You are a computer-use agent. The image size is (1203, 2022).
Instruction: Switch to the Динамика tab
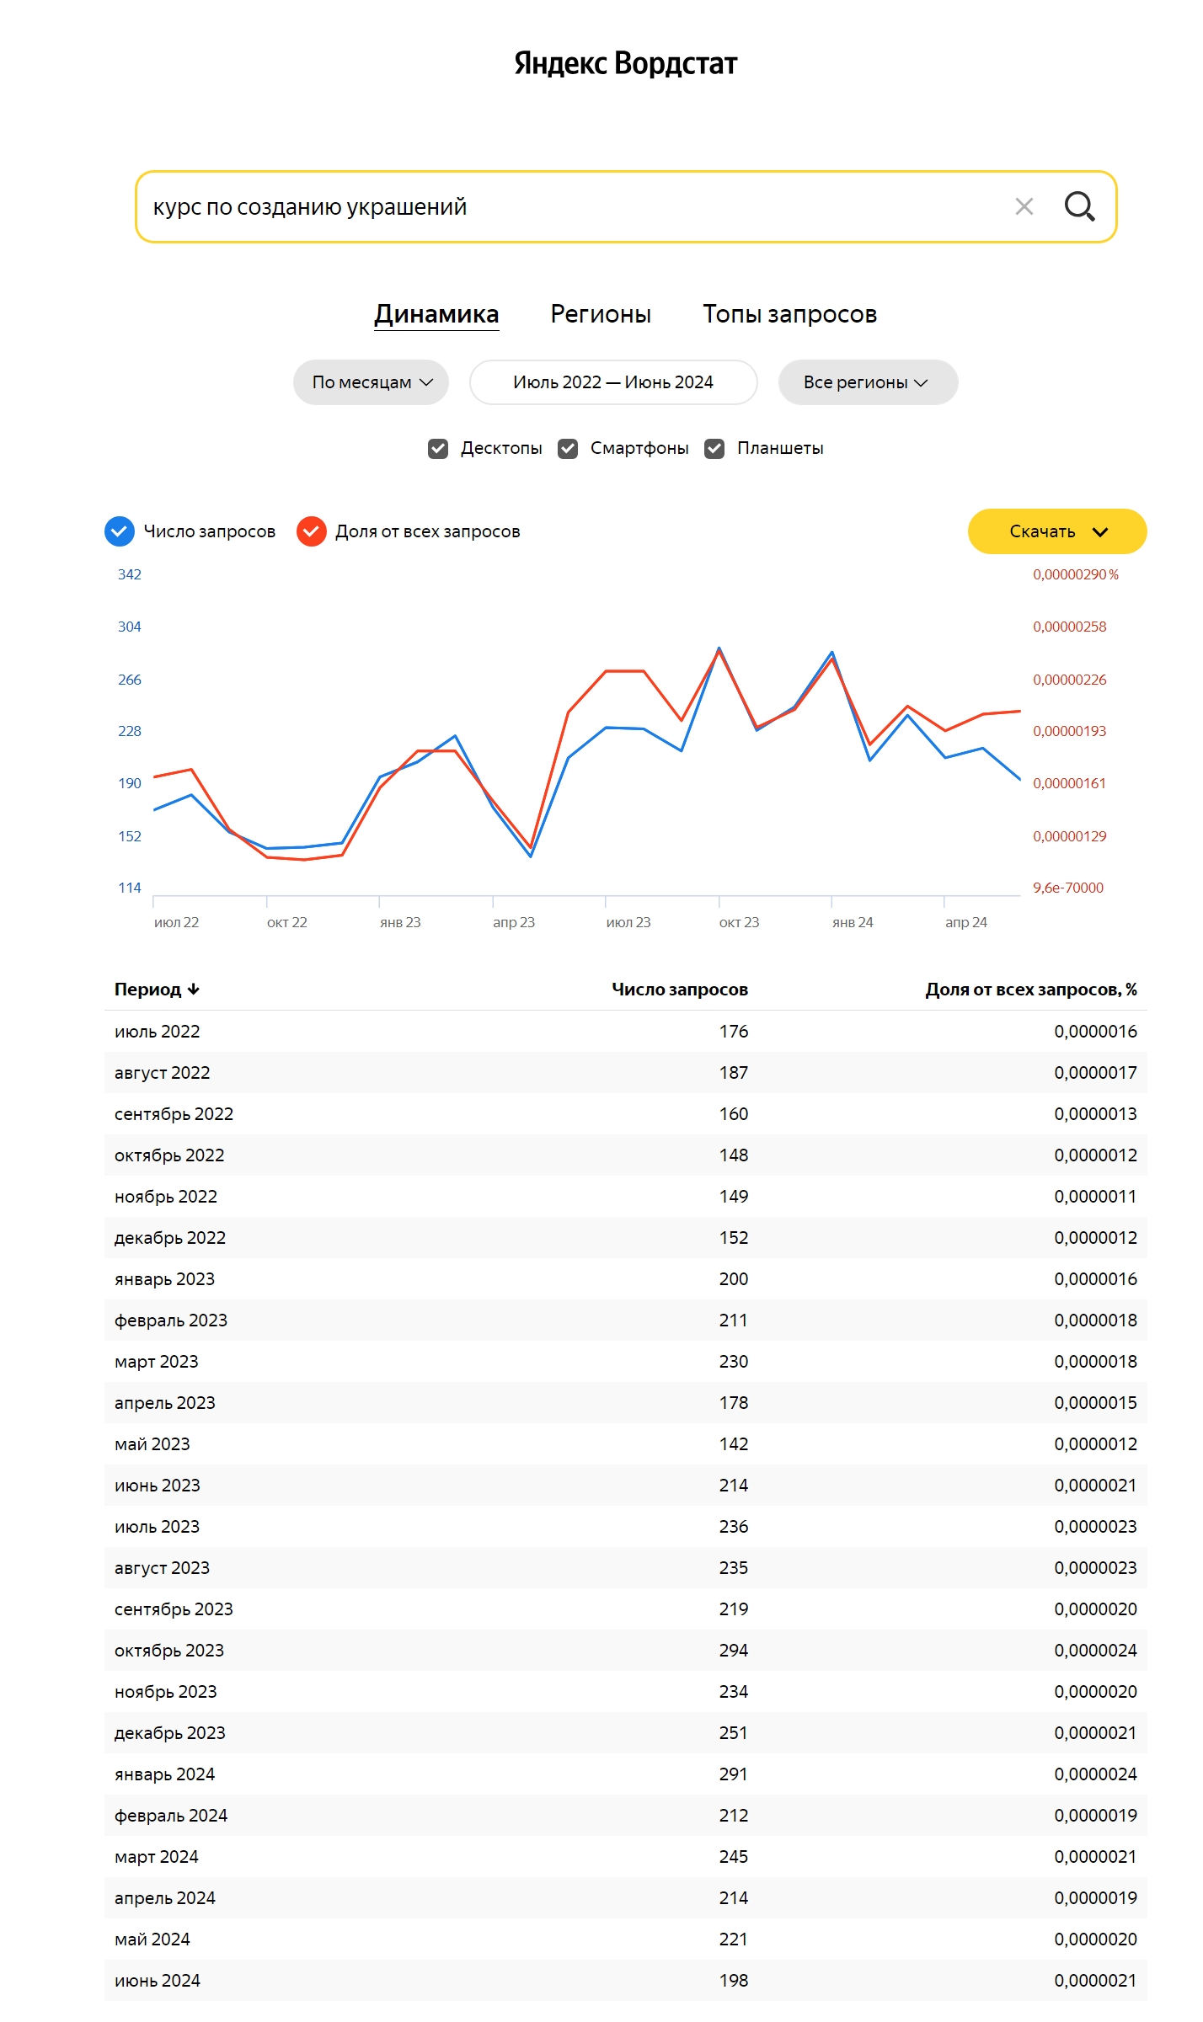[436, 314]
